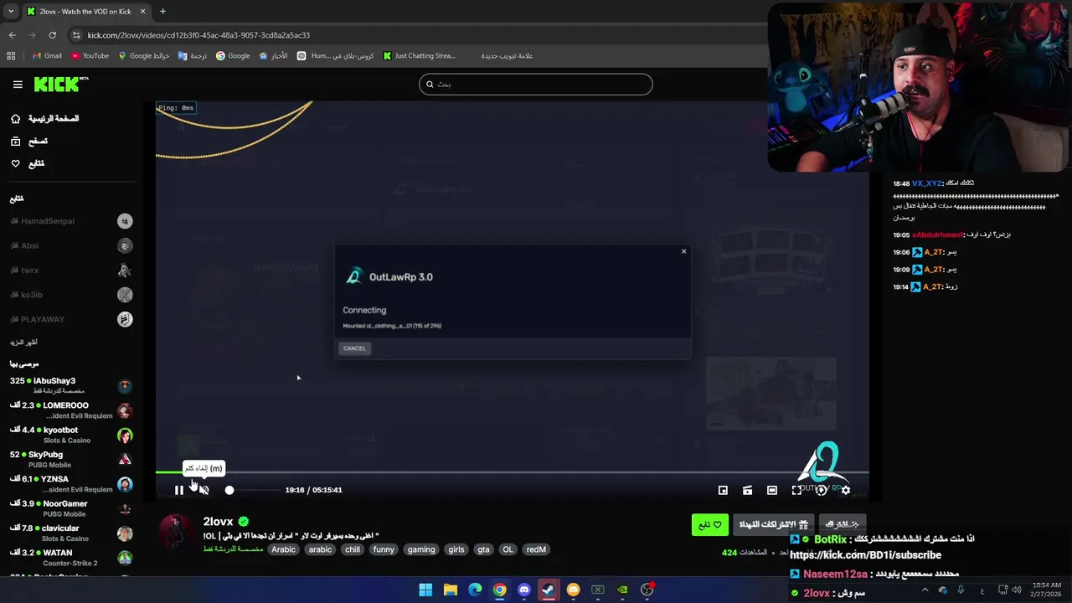The image size is (1072, 603).
Task: Select the 'Arabic' capitalized tag
Action: coord(283,549)
